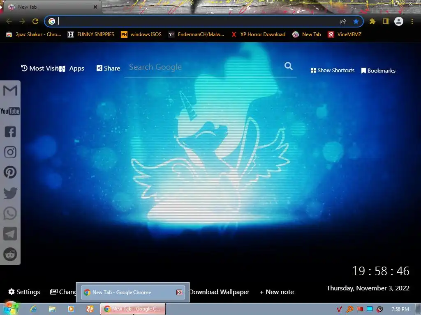The image size is (421, 315).
Task: Click the search magnifier icon
Action: click(288, 66)
